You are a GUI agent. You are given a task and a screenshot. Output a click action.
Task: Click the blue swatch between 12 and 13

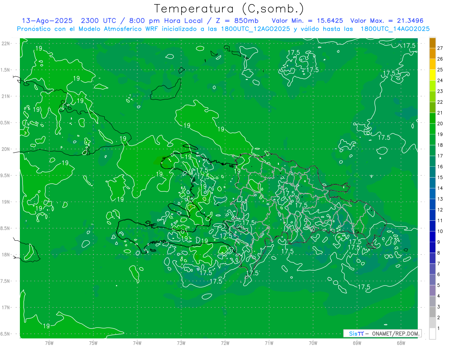[x=432, y=204]
